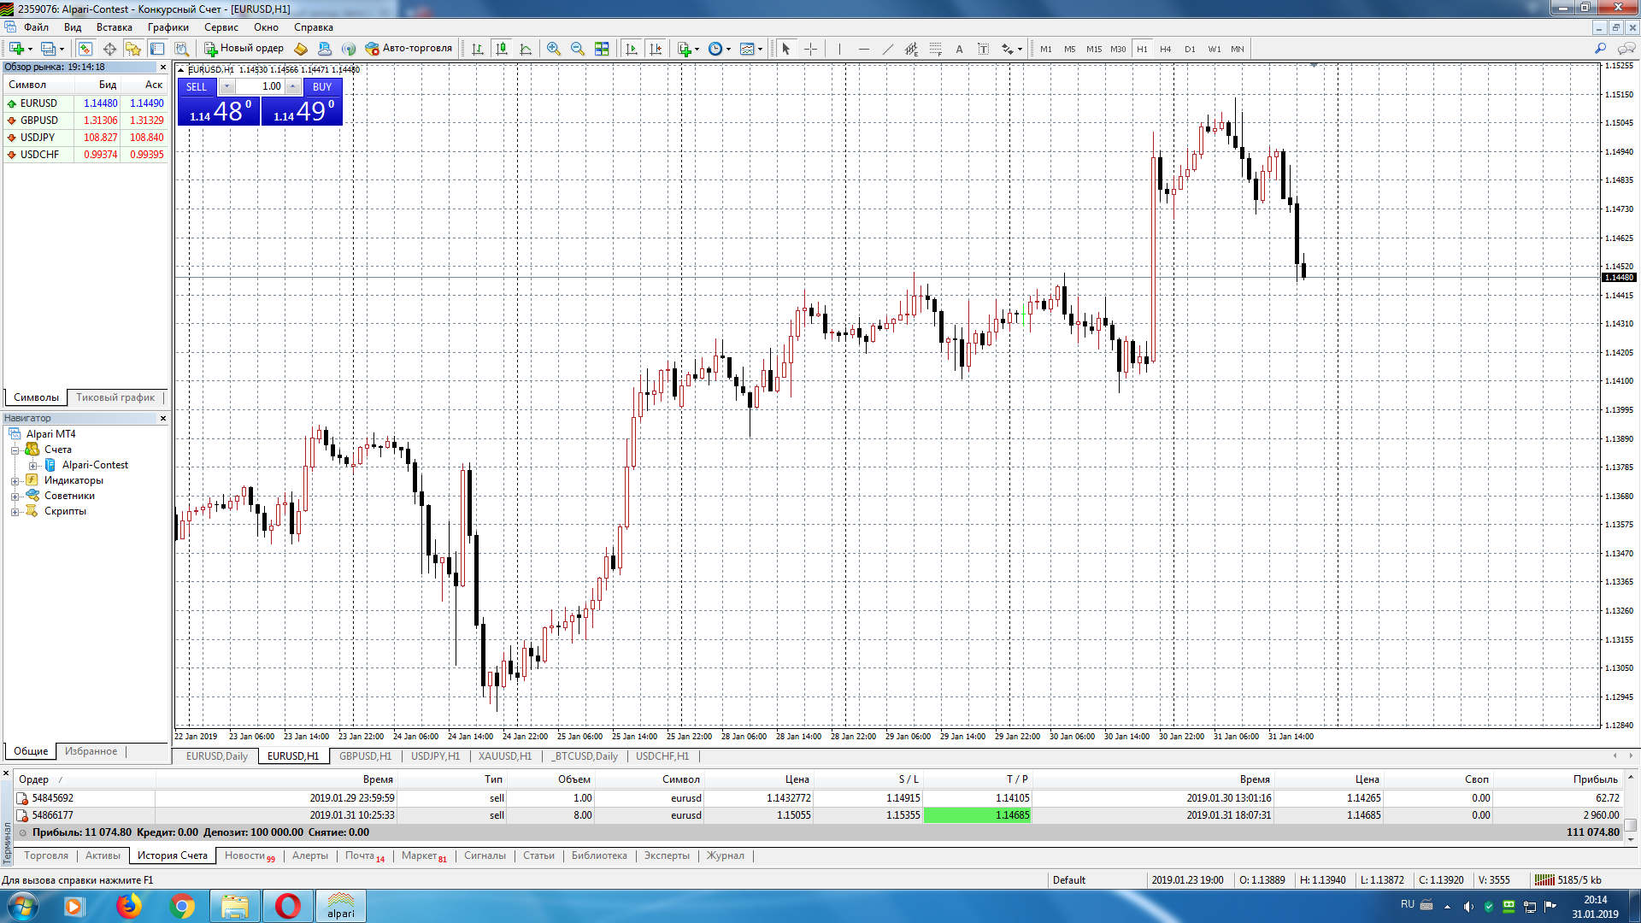The height and width of the screenshot is (923, 1641).
Task: Switch chart to candlestick mode
Action: coord(502,49)
